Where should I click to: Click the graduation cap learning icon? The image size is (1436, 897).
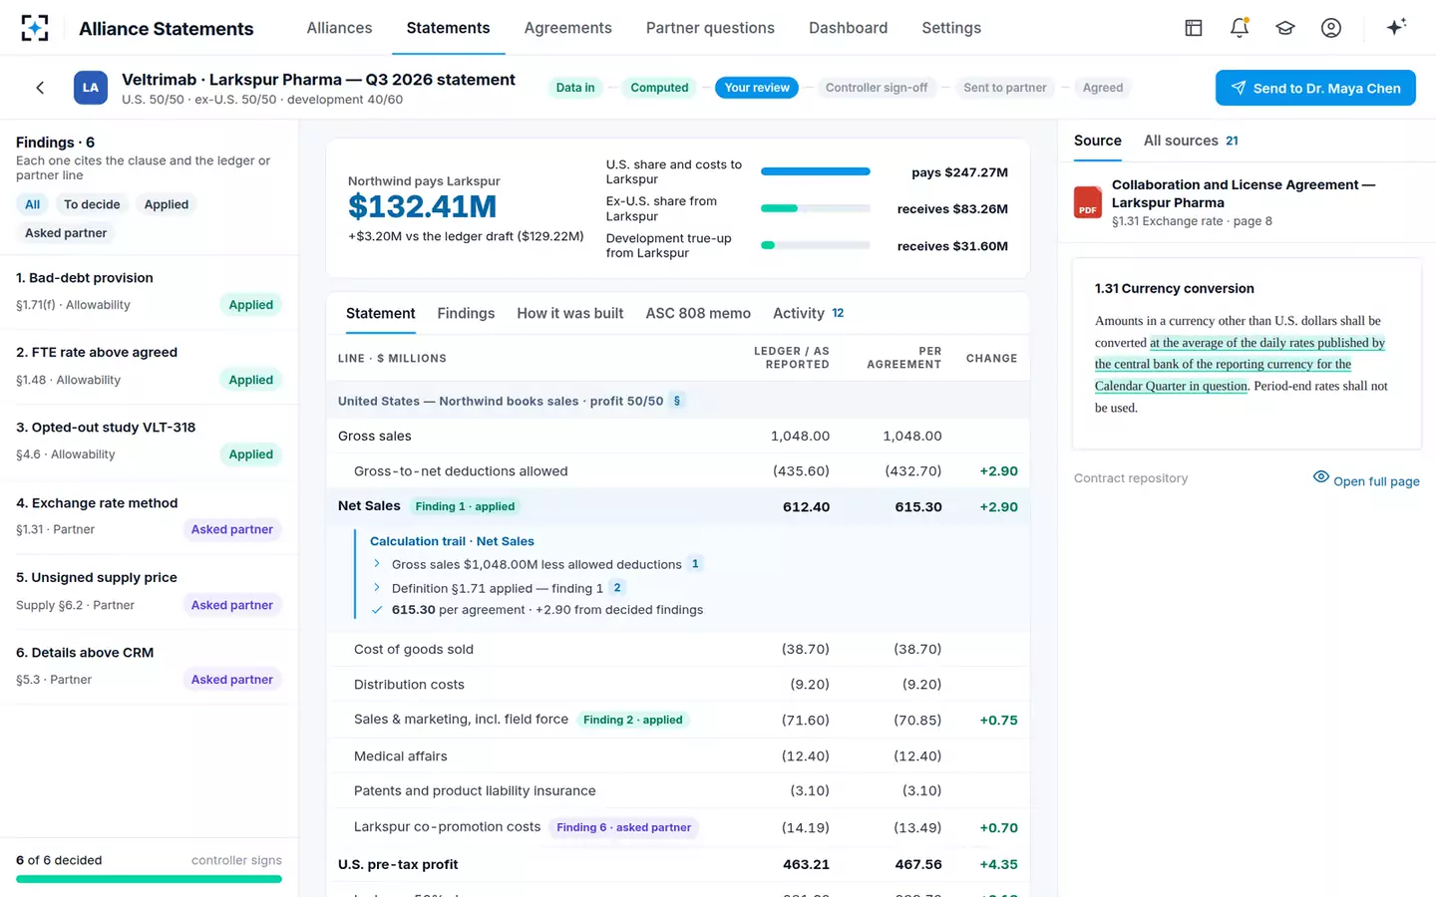(x=1285, y=28)
